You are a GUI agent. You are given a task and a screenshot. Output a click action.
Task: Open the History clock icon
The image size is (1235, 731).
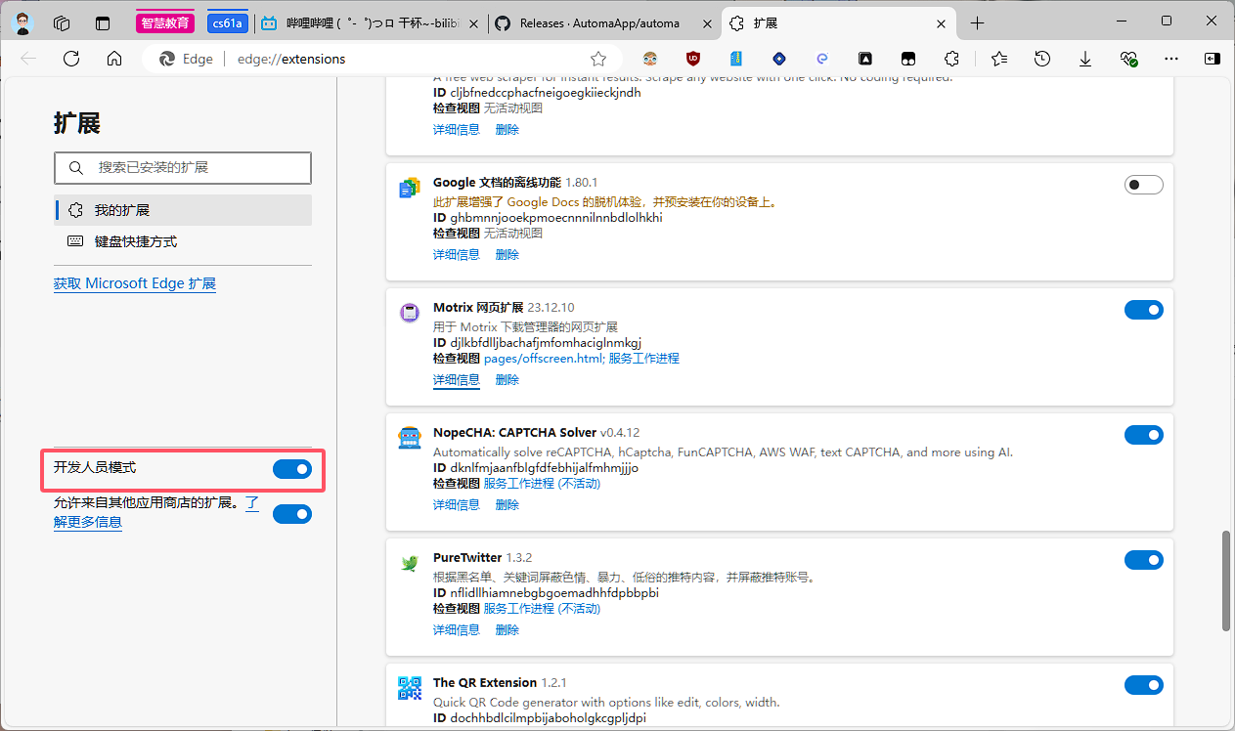click(x=1042, y=59)
